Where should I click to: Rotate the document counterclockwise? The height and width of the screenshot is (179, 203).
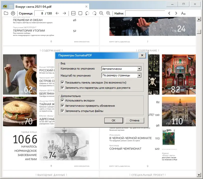pos(87,13)
